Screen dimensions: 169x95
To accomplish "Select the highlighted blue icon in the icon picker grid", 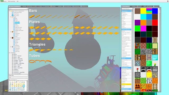I will click(24, 86).
